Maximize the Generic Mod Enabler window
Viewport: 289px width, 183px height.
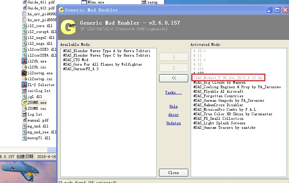click(277, 10)
